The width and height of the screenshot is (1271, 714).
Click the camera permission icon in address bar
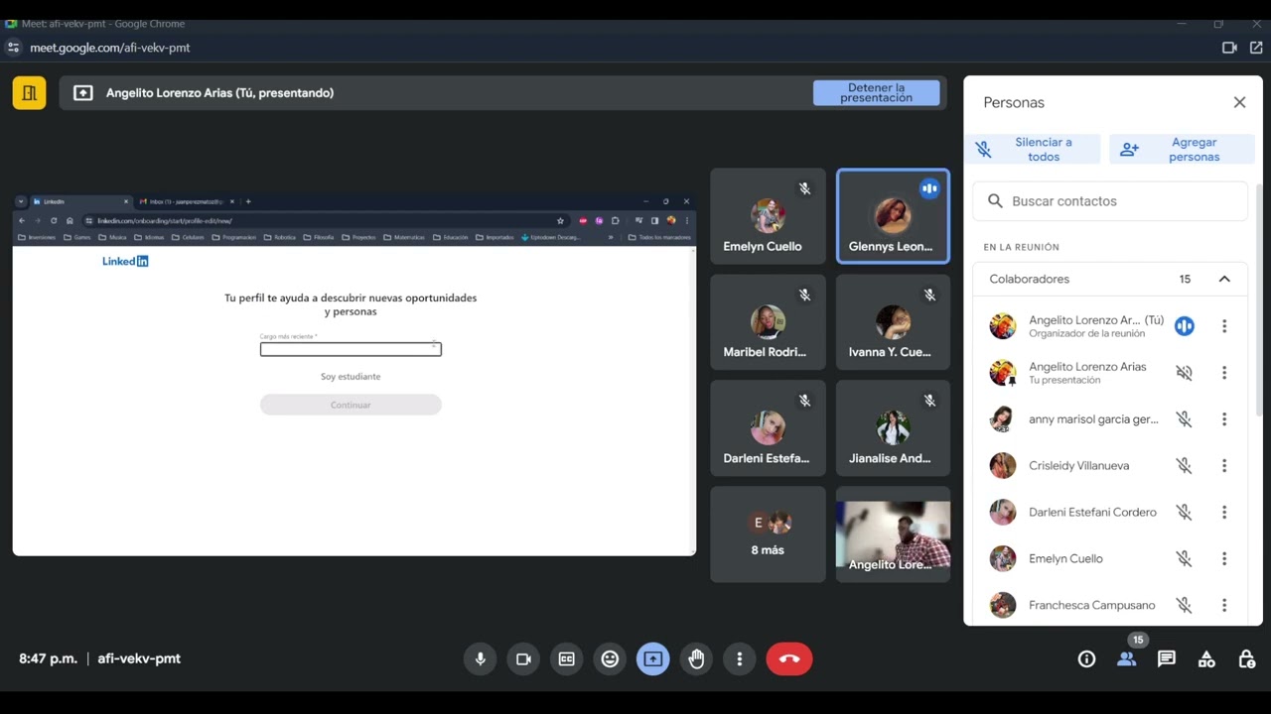click(x=1229, y=48)
